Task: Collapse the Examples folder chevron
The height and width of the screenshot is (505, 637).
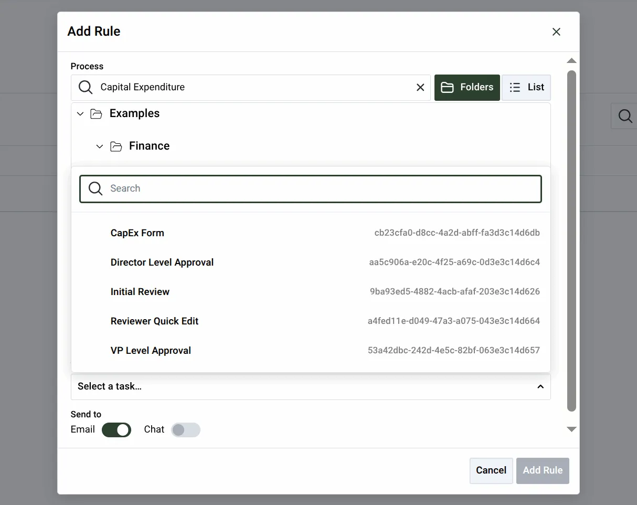Action: (80, 114)
